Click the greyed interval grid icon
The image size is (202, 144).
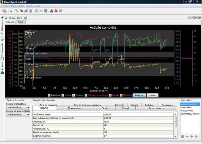182,136
